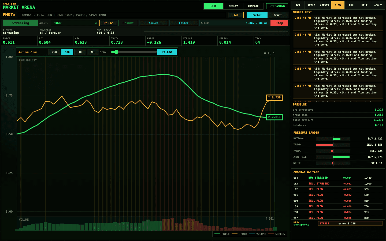Open the SETUP panel tab
This screenshot has width=386, height=241.
coord(311,5)
